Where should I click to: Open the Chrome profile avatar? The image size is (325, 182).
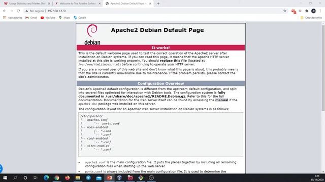[x=314, y=11]
